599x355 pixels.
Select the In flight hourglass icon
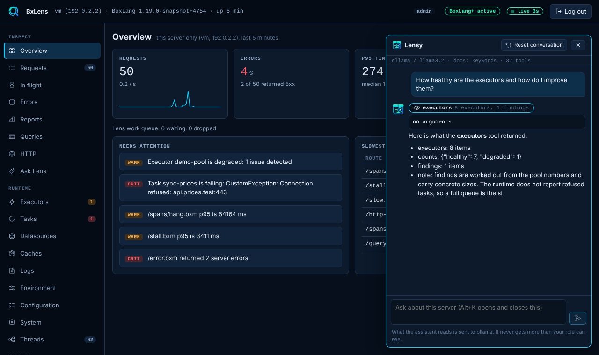[12, 85]
